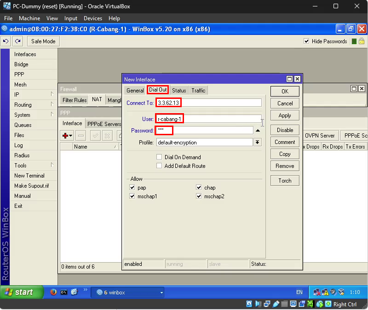368x310 pixels.
Task: Click the command prompt quick launch icon
Action: point(64,292)
